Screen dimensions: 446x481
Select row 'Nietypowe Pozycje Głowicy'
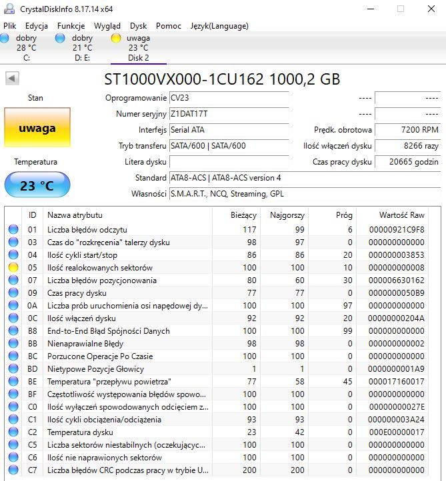pos(217,368)
